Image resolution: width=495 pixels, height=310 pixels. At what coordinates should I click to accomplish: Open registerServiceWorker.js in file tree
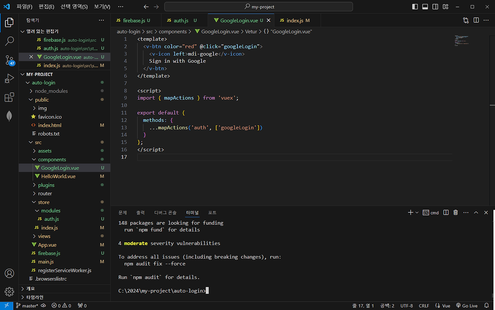[x=65, y=270]
